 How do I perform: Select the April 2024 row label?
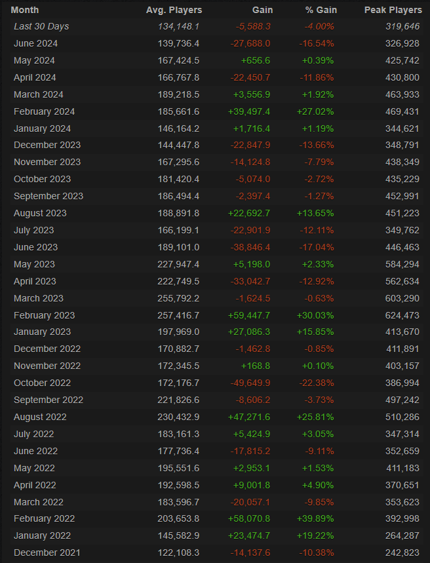pyautogui.click(x=35, y=77)
